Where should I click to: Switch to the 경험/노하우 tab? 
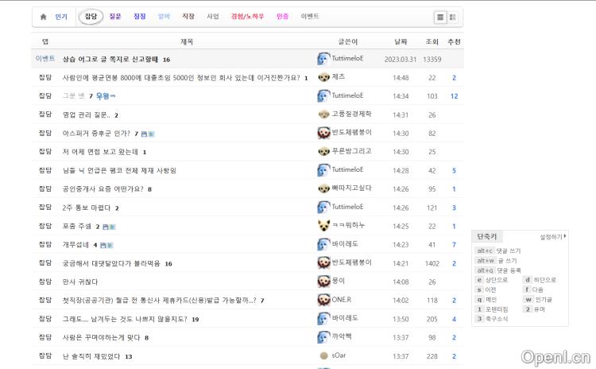(248, 16)
